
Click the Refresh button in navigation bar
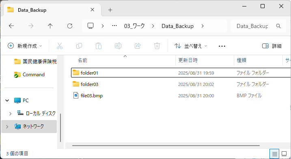(70, 26)
